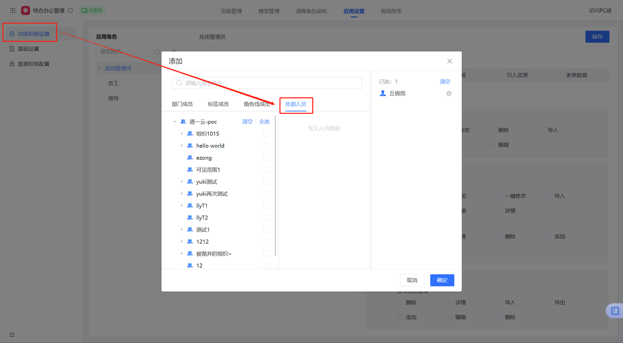
Task: Click the department tree vertical scrollbar
Action: tap(276, 185)
